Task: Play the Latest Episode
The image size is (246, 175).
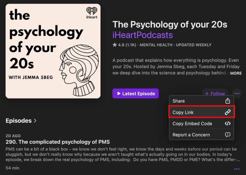Action: tap(136, 94)
